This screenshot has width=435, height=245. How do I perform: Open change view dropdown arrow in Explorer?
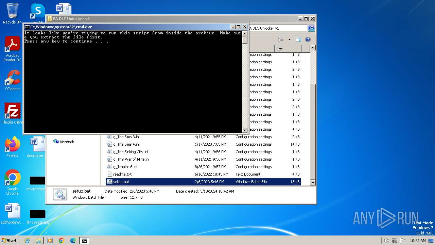[x=289, y=39]
